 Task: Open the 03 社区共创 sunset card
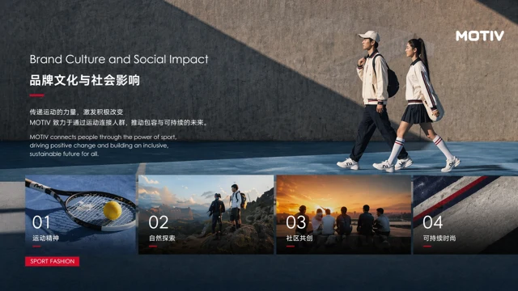pos(343,215)
